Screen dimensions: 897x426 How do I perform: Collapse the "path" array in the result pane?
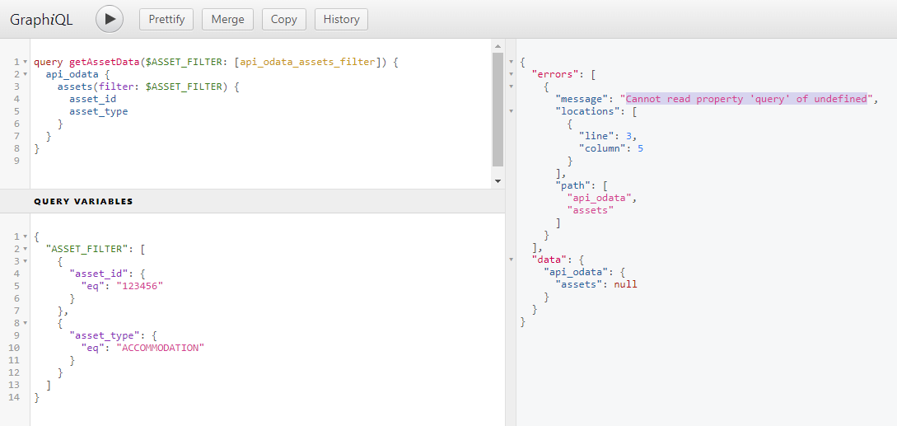[512, 185]
